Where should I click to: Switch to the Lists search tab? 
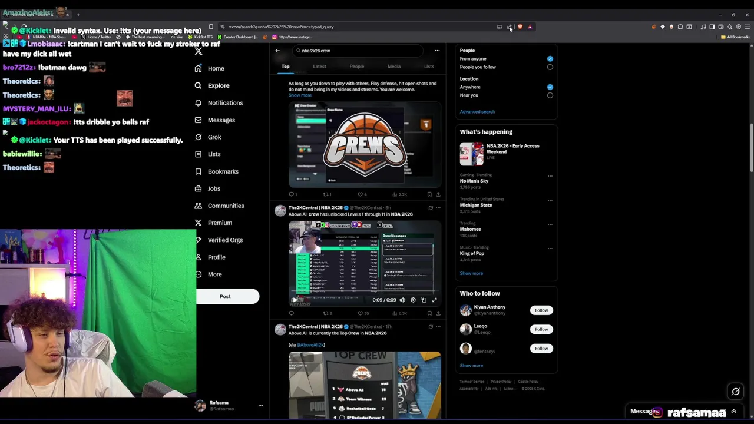[429, 67]
